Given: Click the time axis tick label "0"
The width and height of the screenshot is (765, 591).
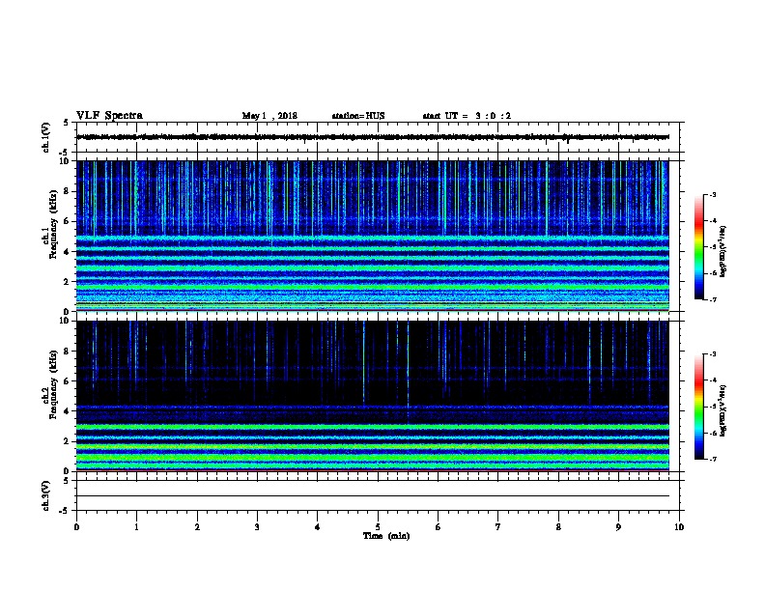Looking at the screenshot, I should 76,527.
